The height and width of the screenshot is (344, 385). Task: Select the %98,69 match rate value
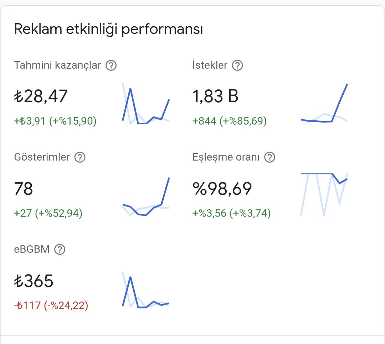coord(222,189)
